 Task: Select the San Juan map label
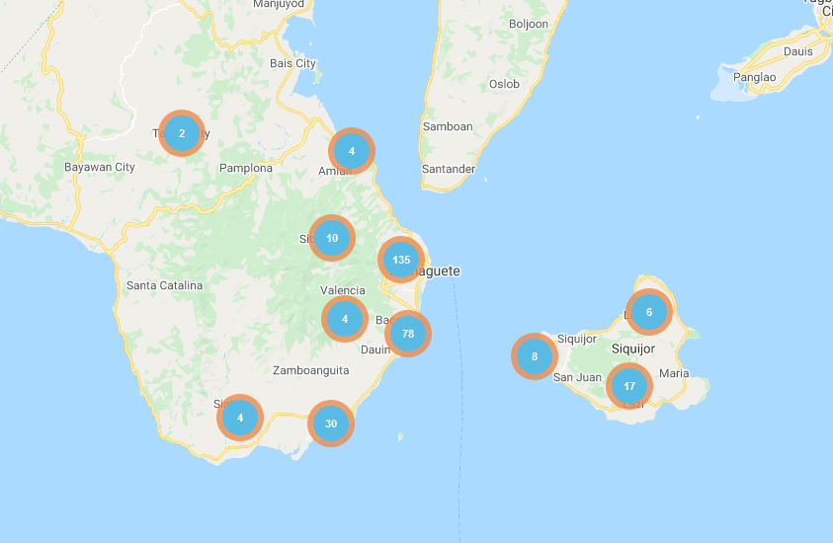click(577, 377)
